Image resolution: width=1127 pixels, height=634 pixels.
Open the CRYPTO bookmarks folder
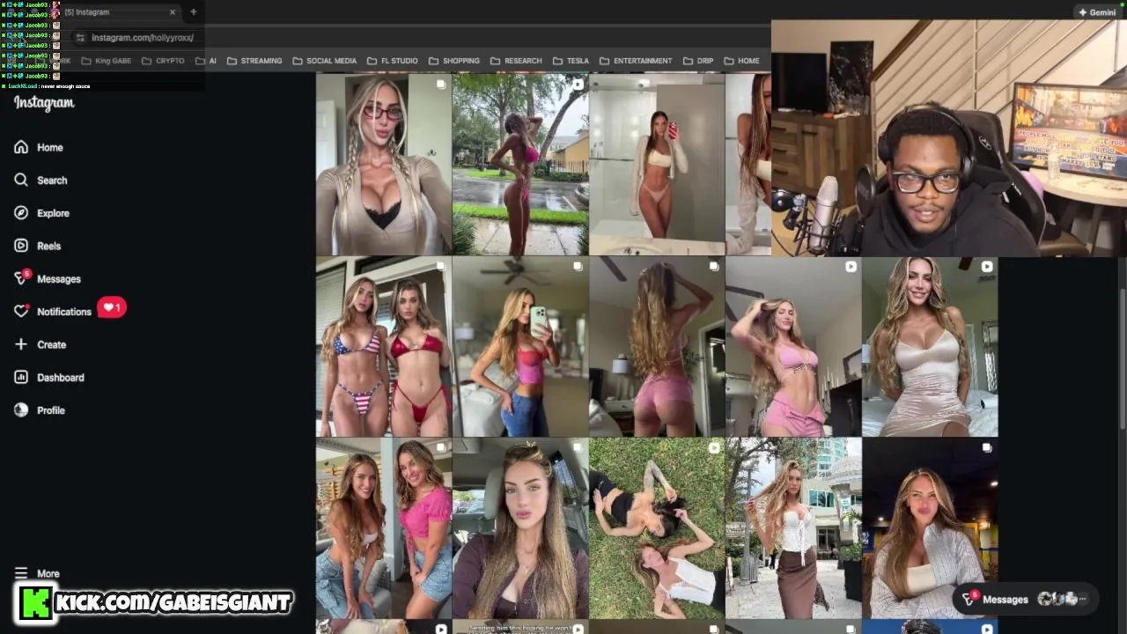tap(163, 61)
